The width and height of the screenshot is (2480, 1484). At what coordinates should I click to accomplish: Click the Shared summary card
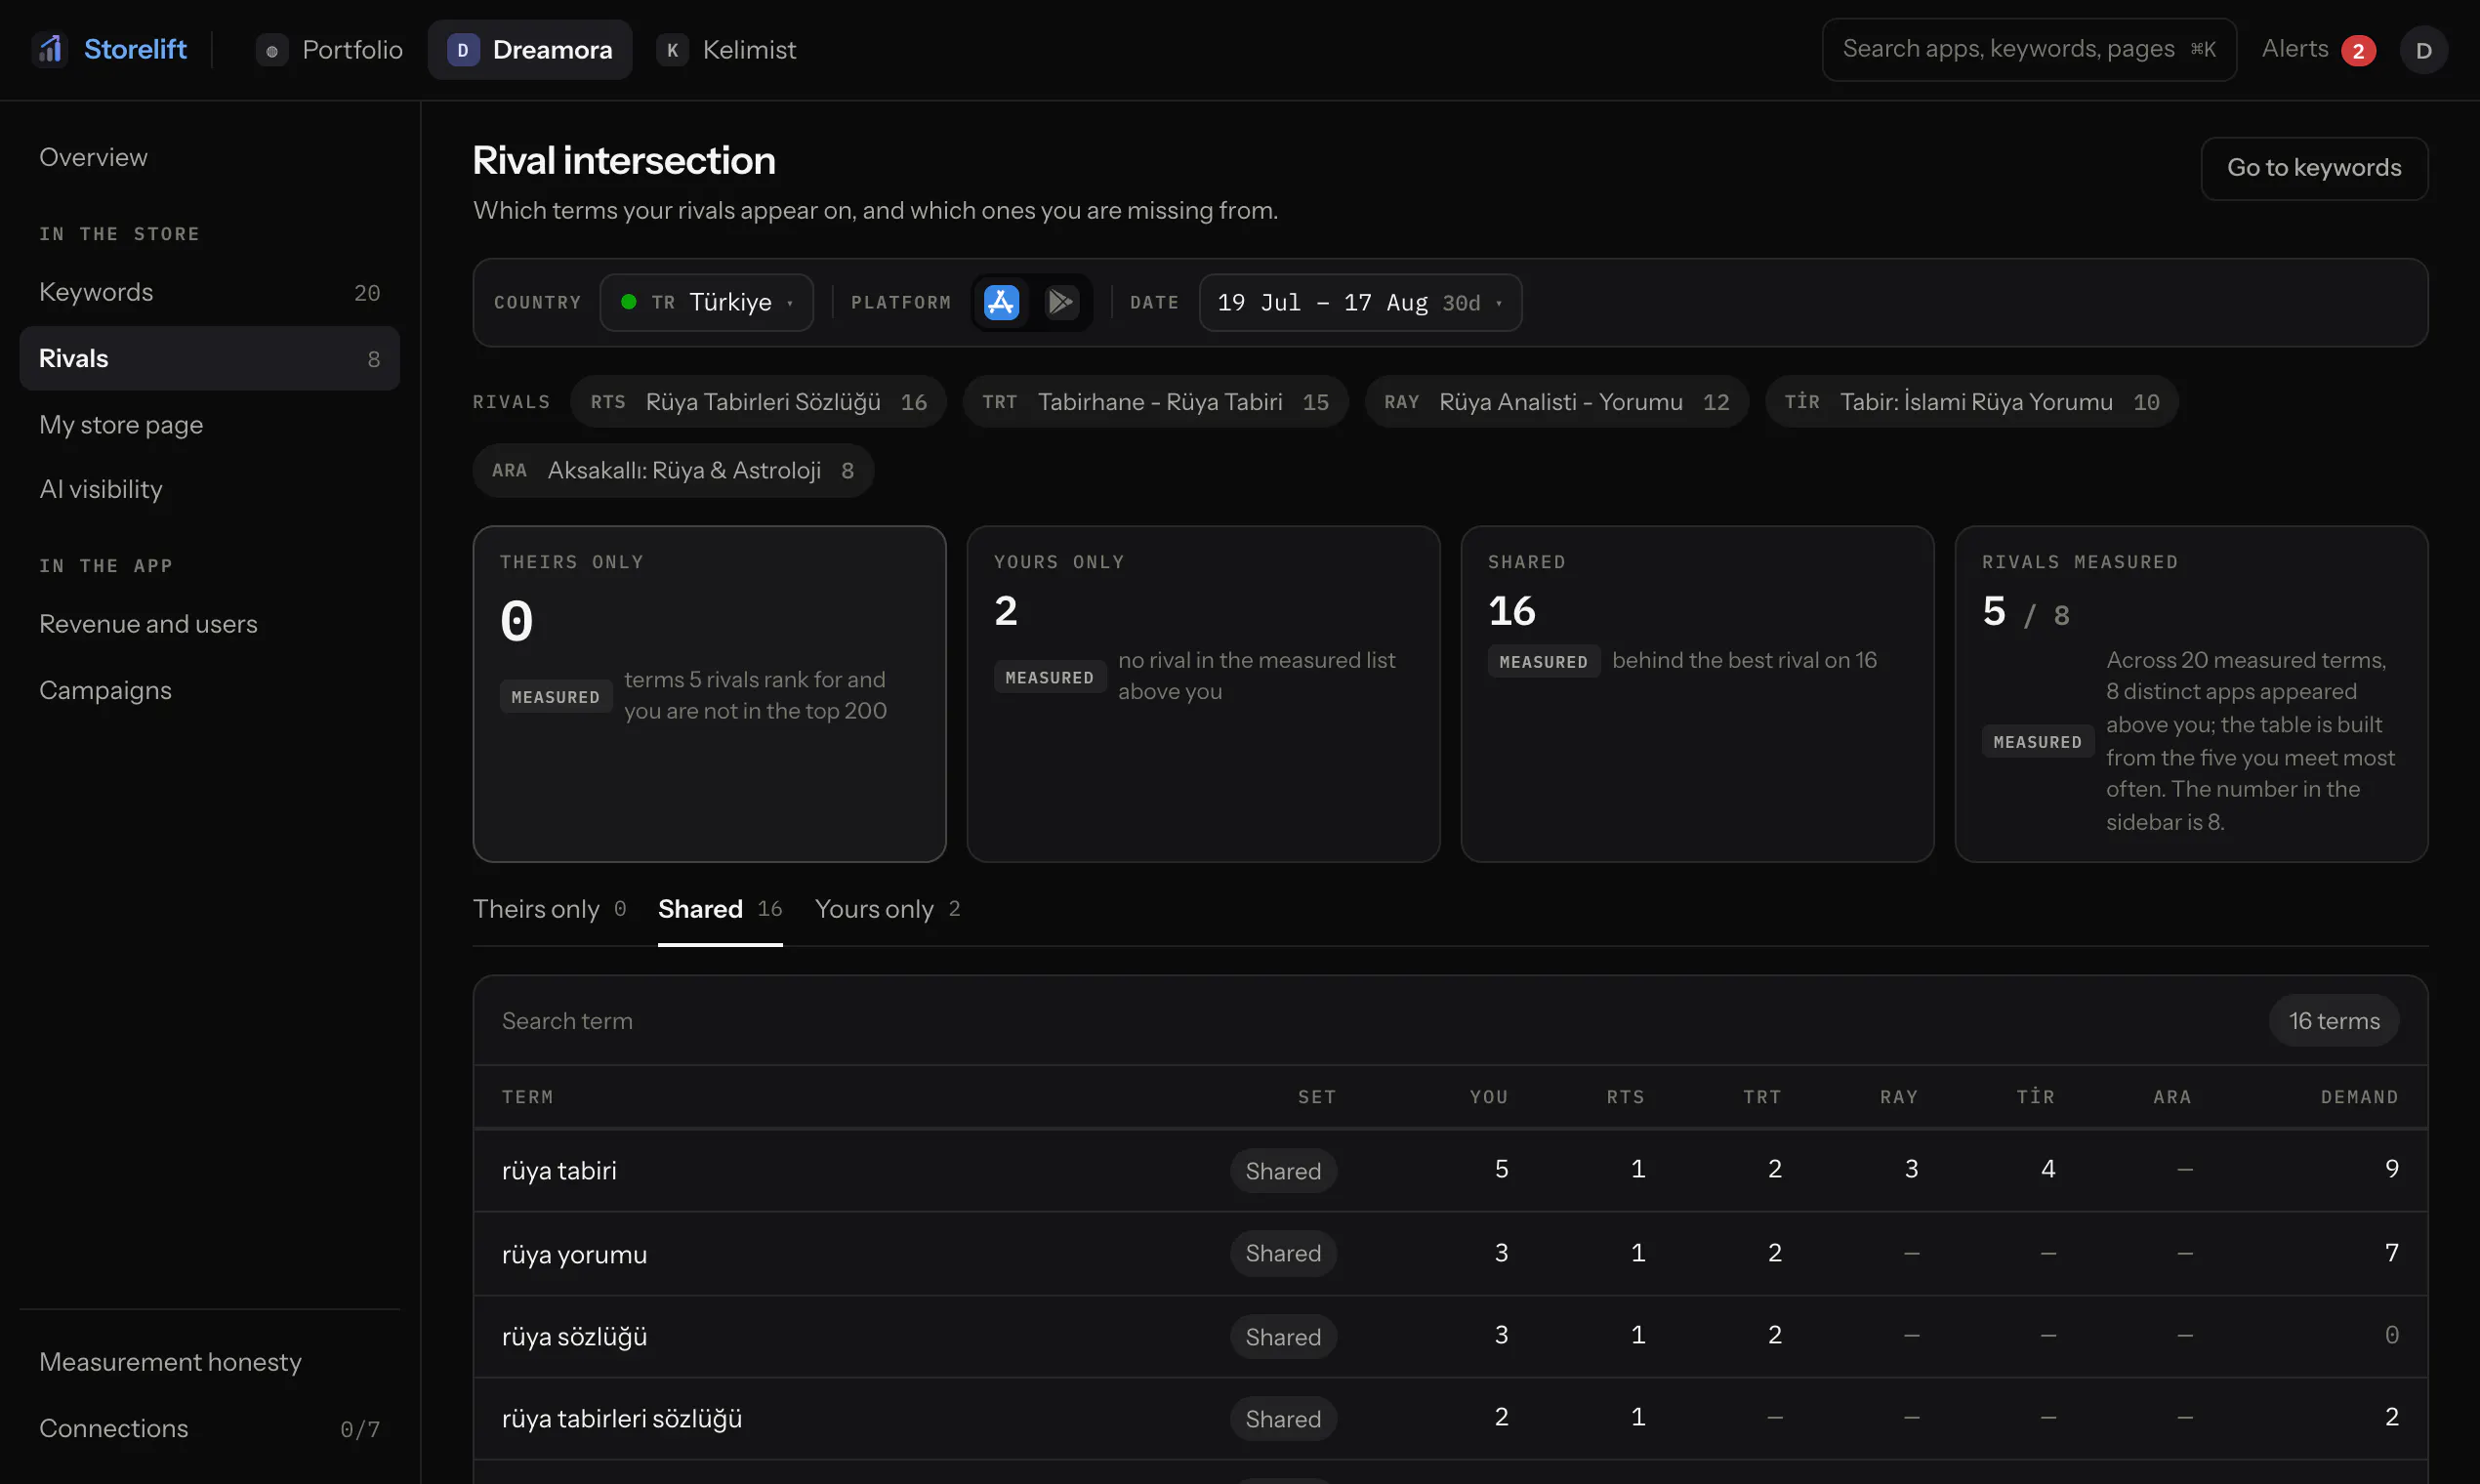pyautogui.click(x=1697, y=694)
